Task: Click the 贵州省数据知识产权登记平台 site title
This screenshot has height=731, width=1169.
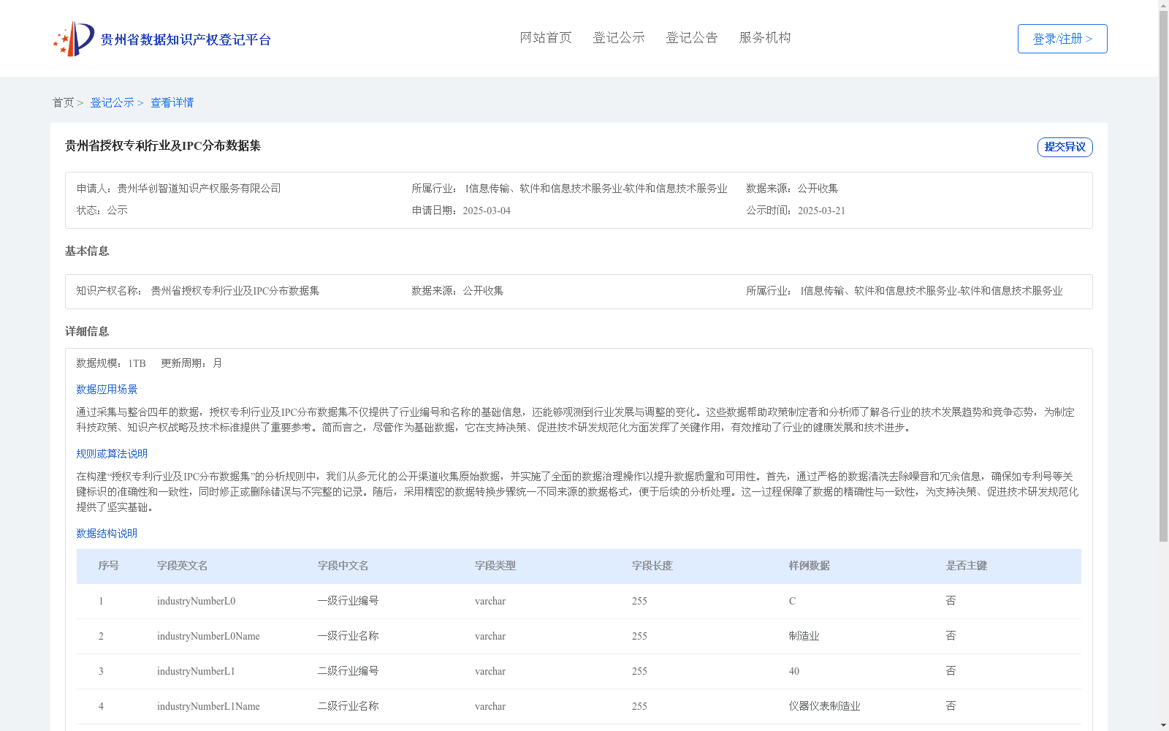Action: 186,39
